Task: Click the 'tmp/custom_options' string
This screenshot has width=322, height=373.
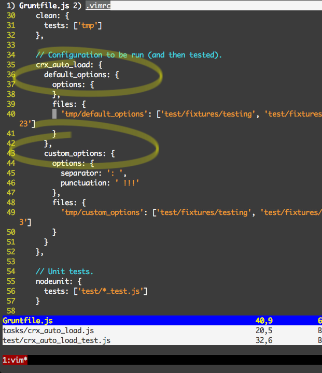Action: click(103, 212)
